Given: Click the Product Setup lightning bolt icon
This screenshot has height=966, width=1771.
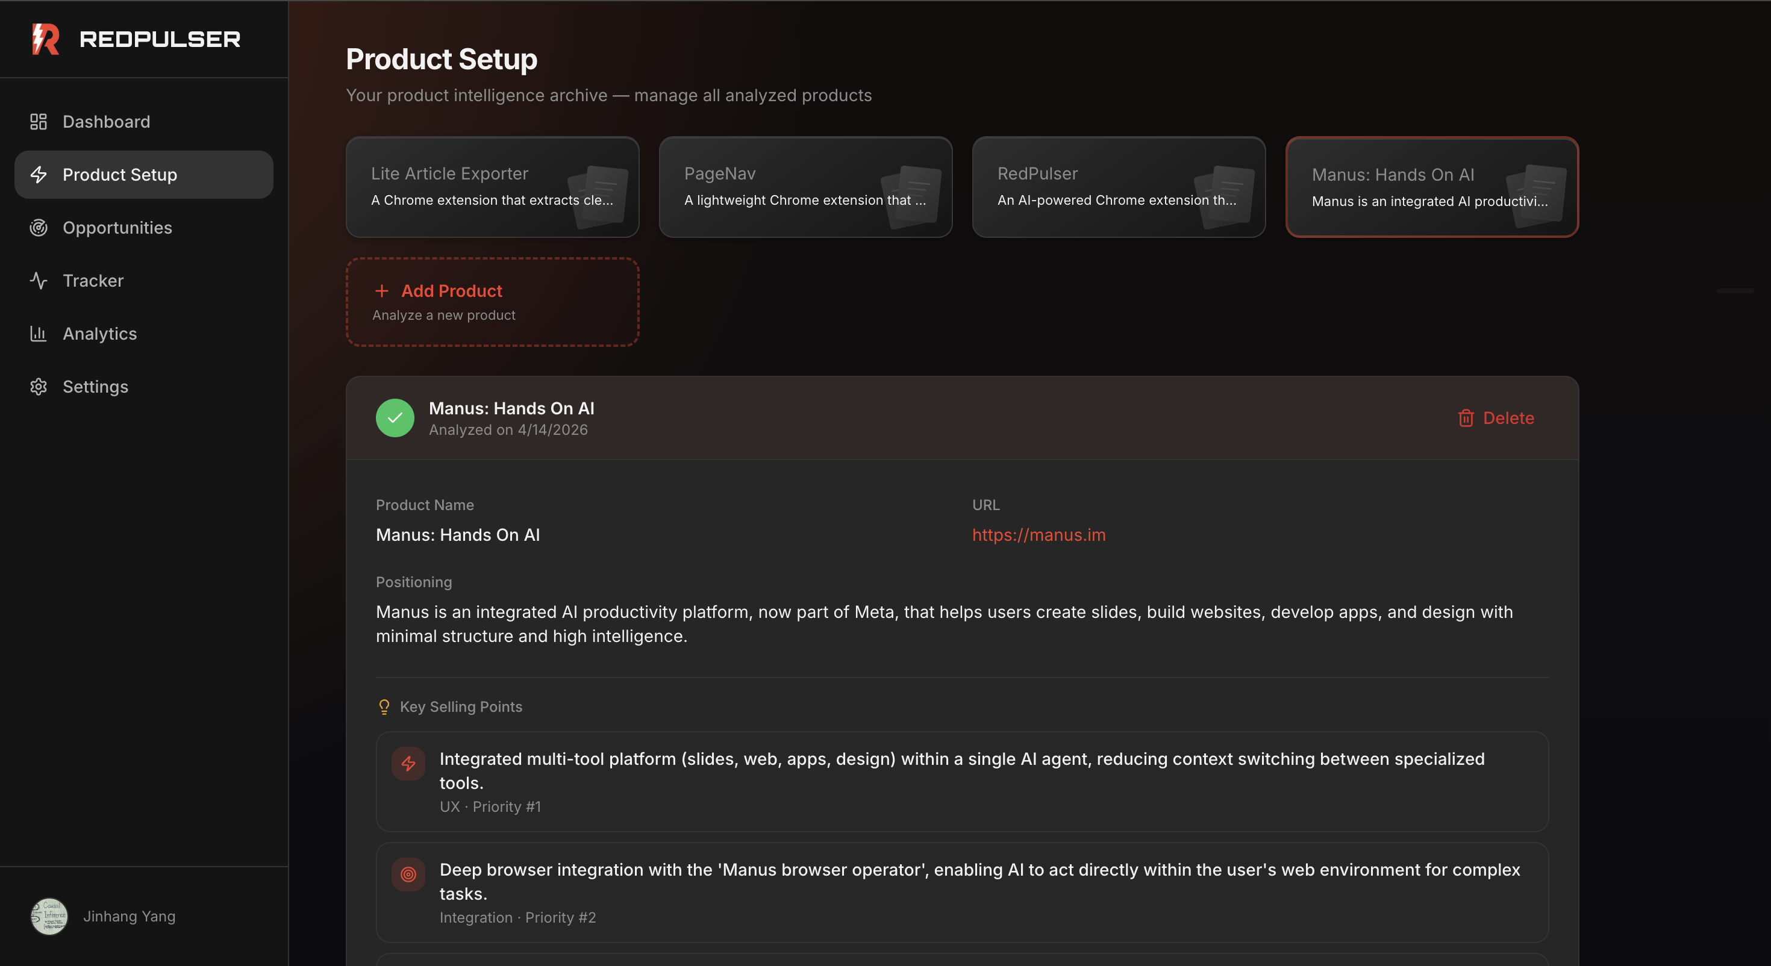Looking at the screenshot, I should click(x=39, y=175).
